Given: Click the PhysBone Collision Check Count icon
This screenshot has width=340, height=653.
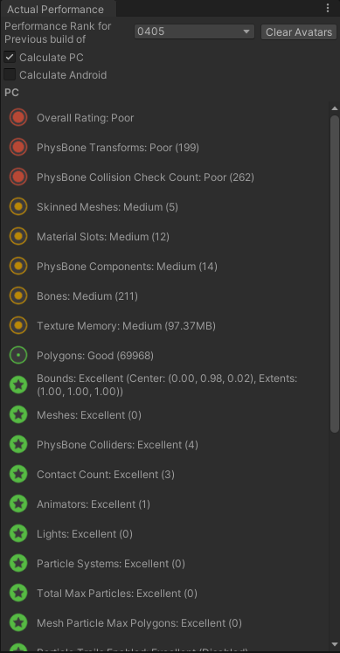Looking at the screenshot, I should pos(18,177).
